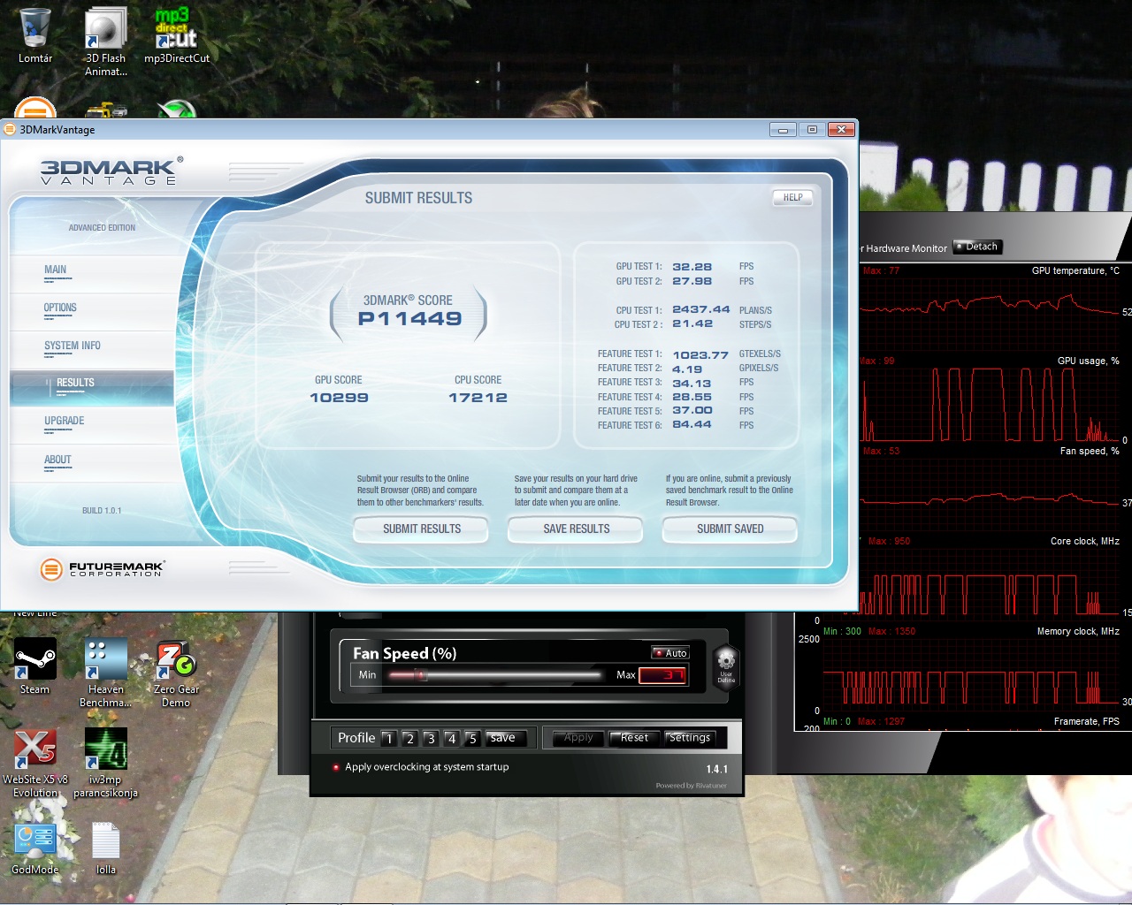Click the SAVE RESULTS button
1132x905 pixels.
[x=576, y=529]
